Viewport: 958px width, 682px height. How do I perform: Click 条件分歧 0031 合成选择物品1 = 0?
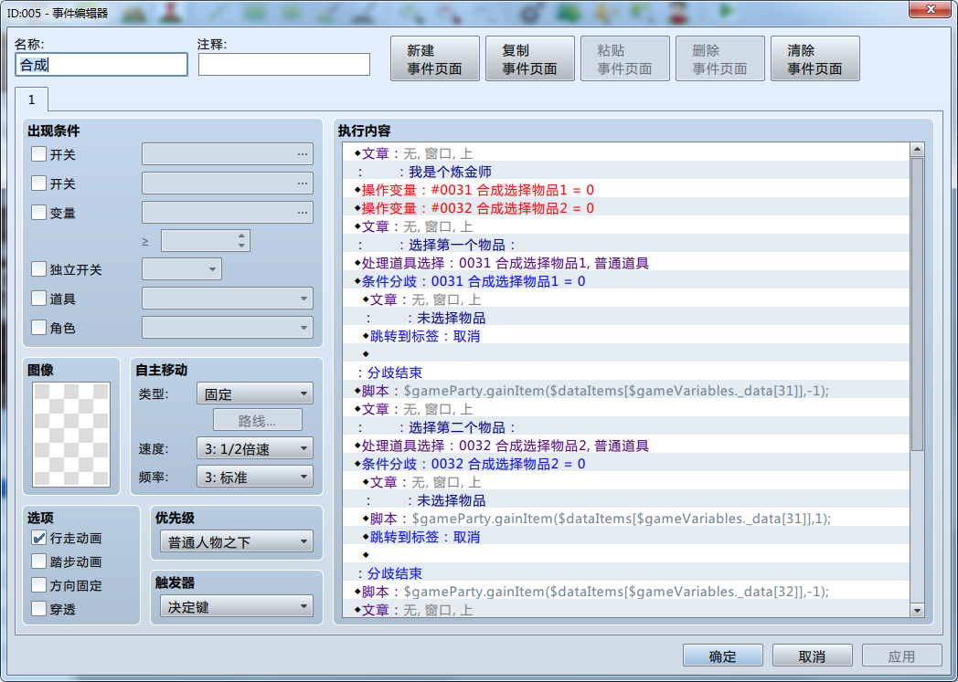click(626, 281)
